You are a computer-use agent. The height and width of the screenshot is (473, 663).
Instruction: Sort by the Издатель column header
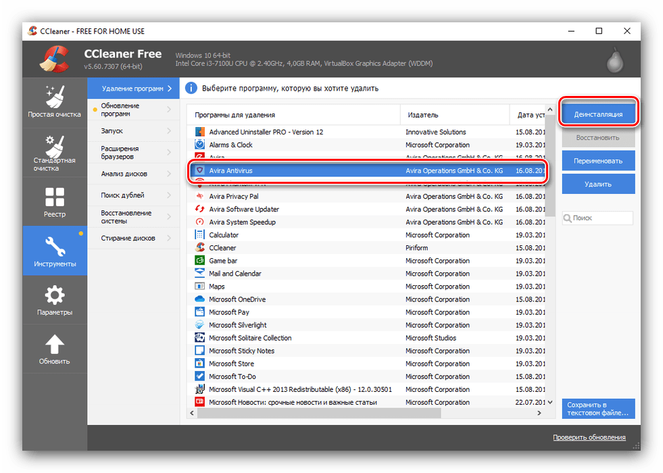(x=454, y=115)
